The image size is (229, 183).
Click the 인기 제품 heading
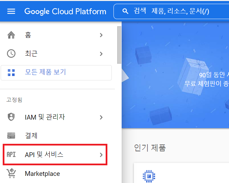pos(150,148)
